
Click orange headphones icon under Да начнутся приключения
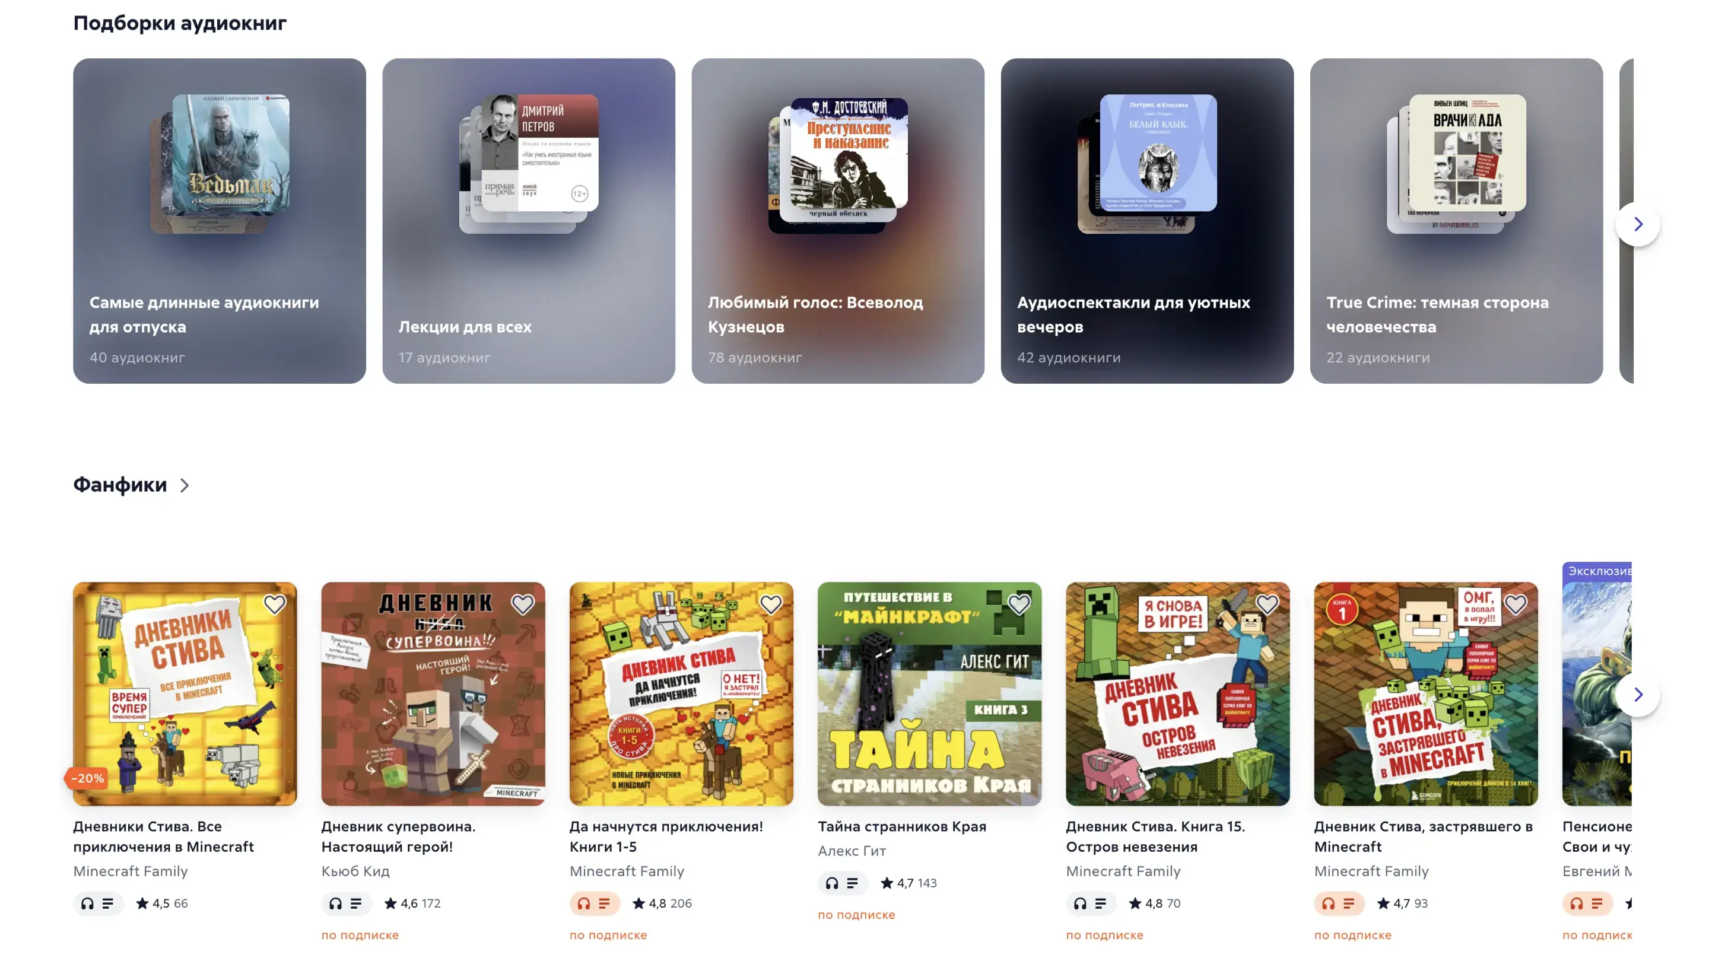(584, 903)
